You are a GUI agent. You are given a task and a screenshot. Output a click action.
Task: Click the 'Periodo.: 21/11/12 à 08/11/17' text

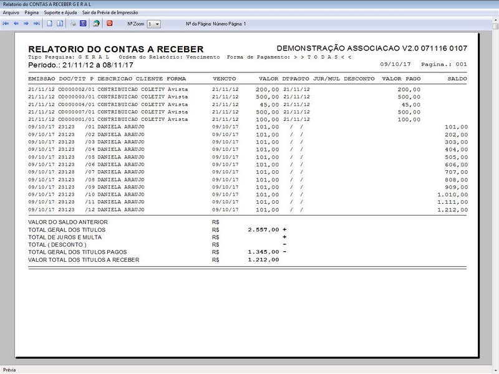(81, 65)
